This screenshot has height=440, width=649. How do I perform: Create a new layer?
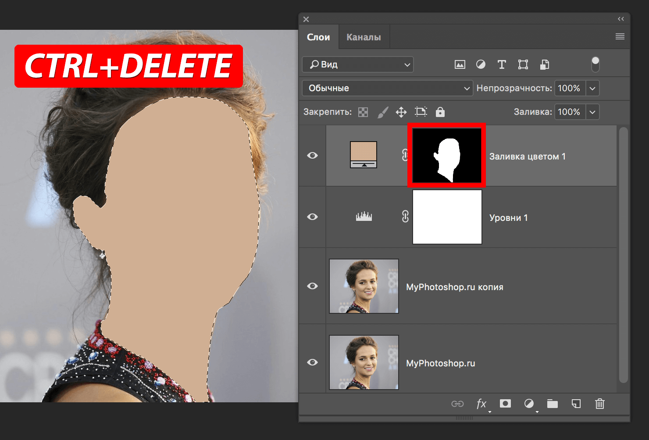576,404
